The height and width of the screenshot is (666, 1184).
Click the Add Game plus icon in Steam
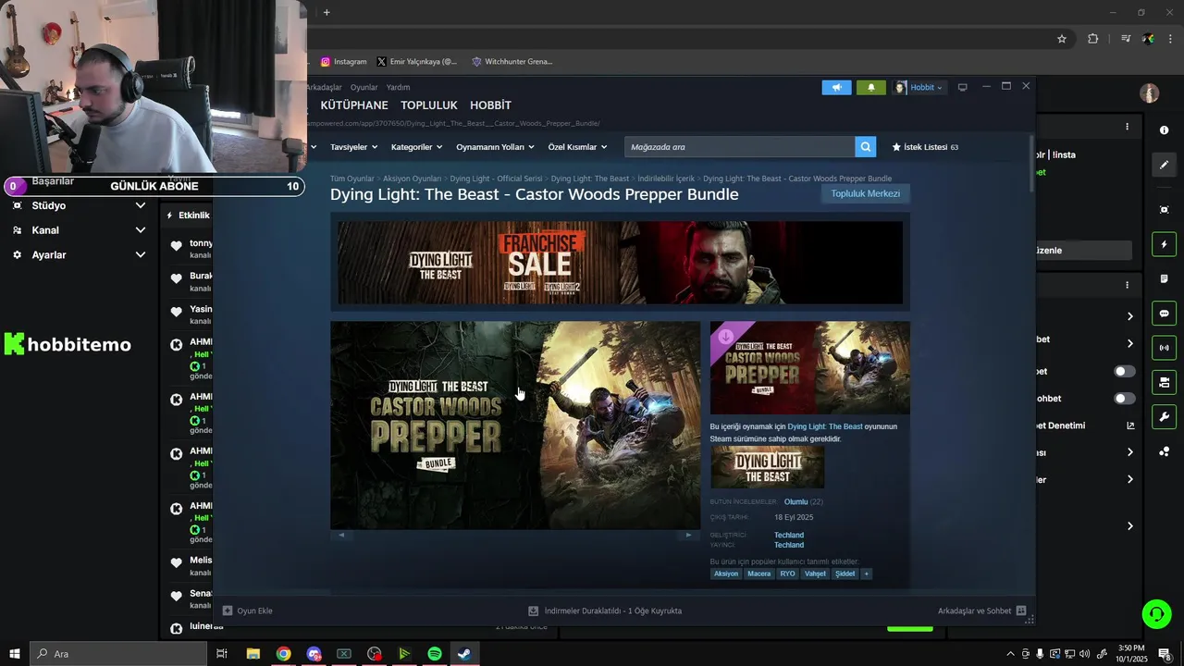[228, 610]
